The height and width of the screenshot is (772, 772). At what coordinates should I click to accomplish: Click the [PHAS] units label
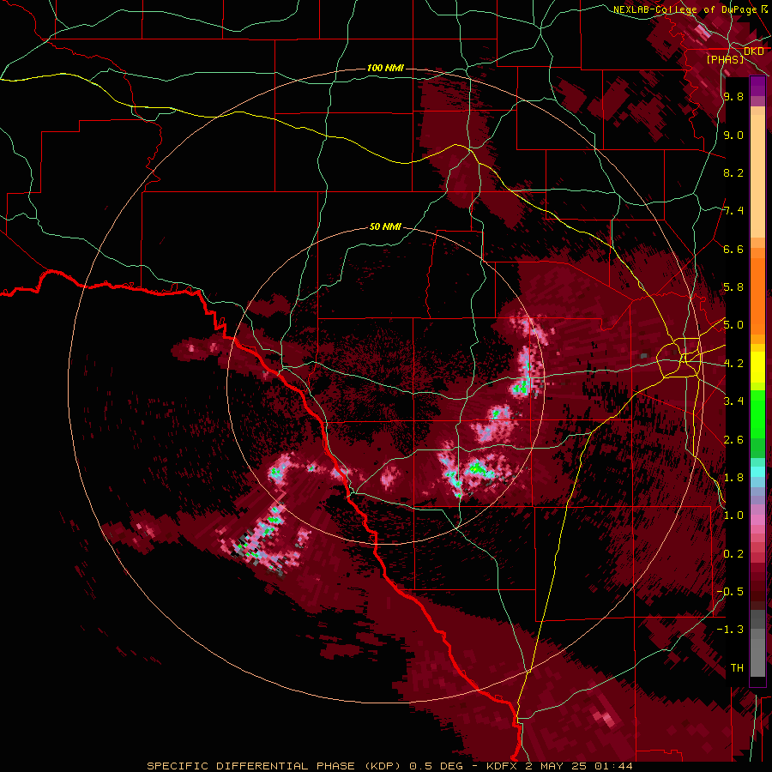point(725,59)
